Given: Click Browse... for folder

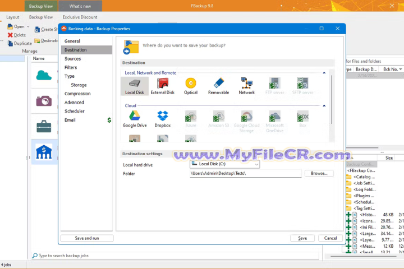Looking at the screenshot, I should (319, 174).
